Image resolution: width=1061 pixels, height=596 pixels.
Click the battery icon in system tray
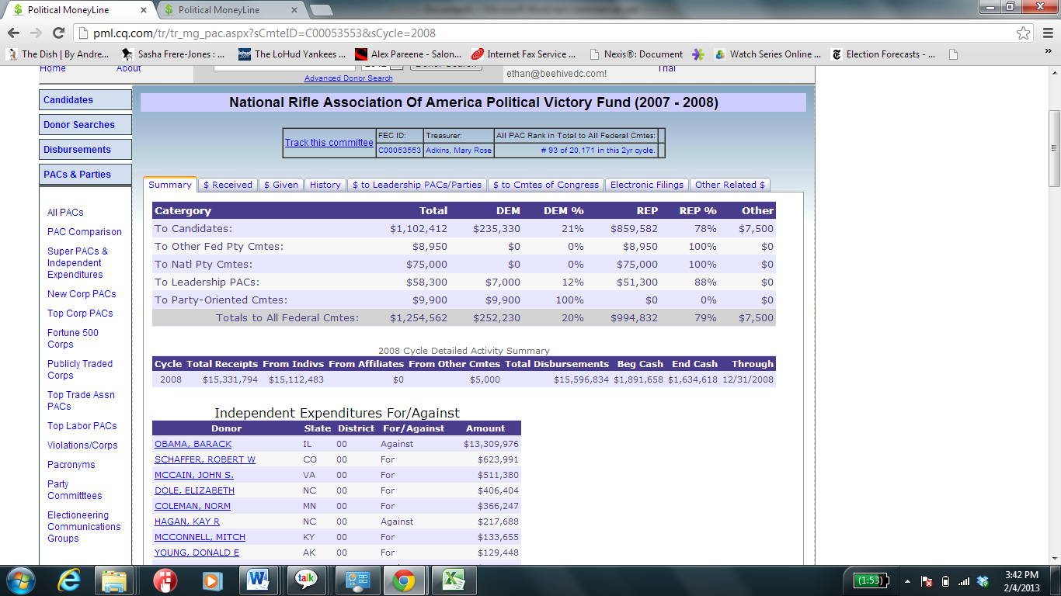click(x=945, y=581)
